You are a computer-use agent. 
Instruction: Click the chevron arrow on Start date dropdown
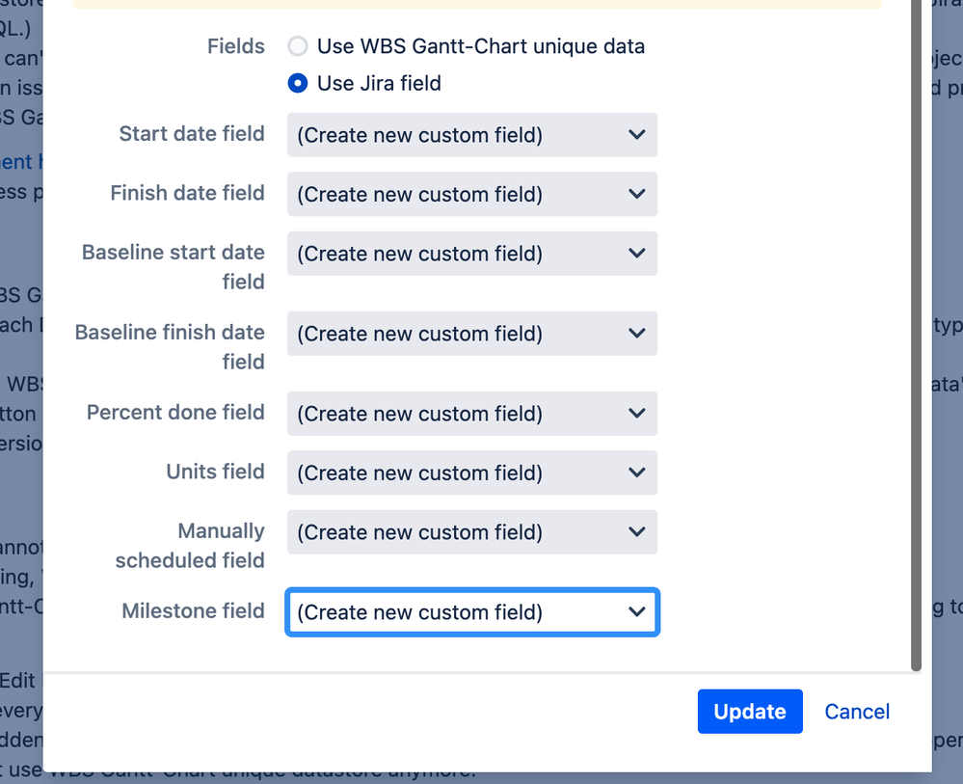click(x=636, y=135)
